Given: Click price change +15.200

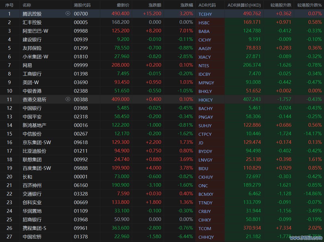Looking at the screenshot, I should click(152, 13).
